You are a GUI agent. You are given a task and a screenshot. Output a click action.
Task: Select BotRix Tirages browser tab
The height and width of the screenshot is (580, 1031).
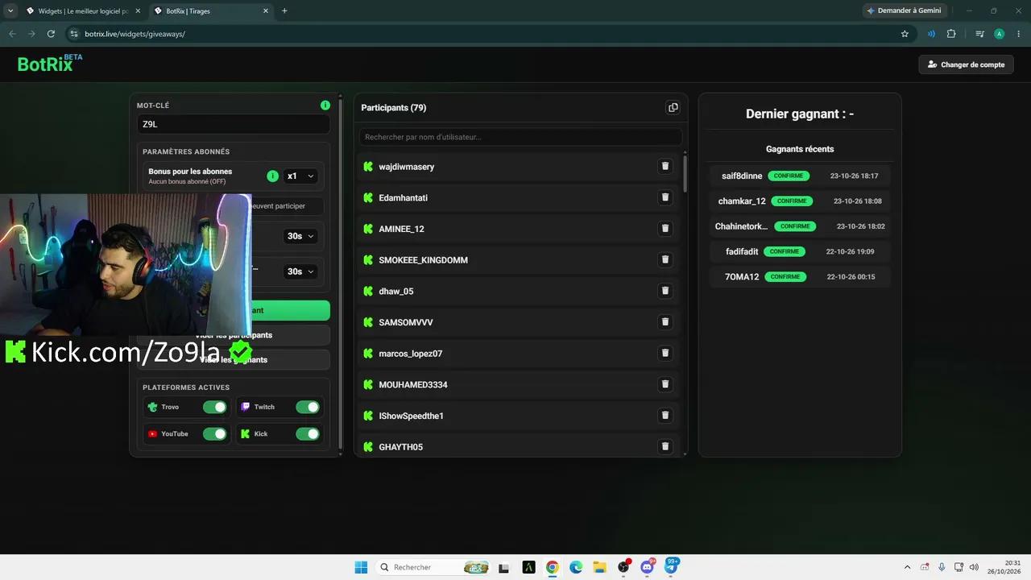(211, 10)
